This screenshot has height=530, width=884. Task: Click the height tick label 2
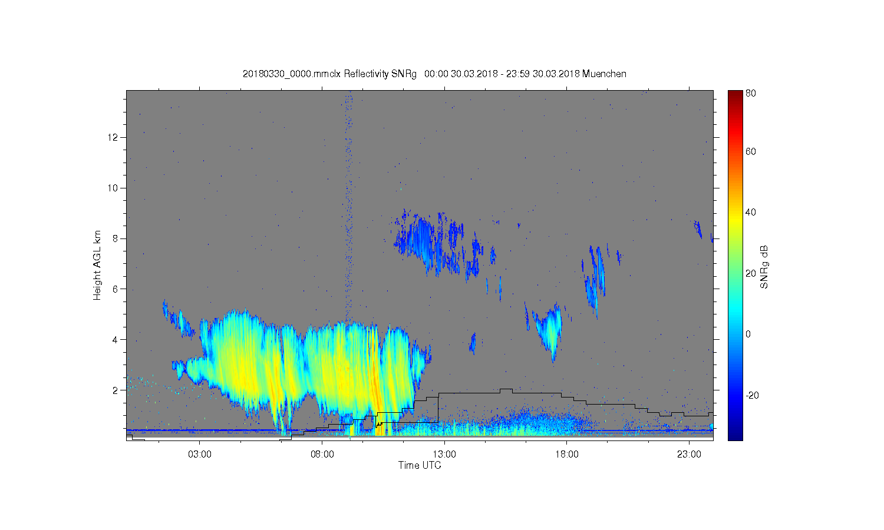pyautogui.click(x=116, y=390)
